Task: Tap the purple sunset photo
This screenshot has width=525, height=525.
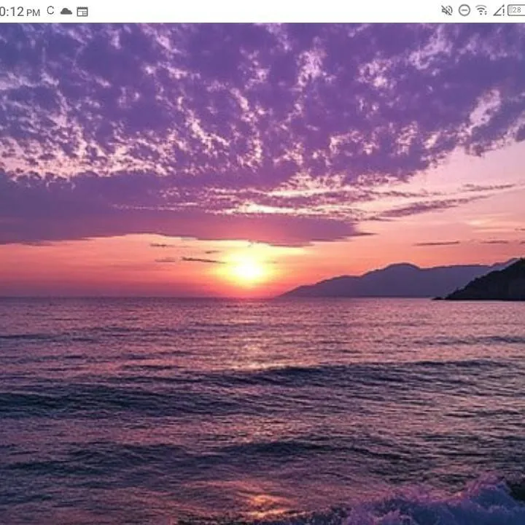Action: [262, 274]
